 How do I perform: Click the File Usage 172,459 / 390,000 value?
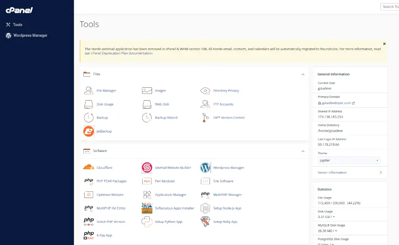(x=339, y=203)
